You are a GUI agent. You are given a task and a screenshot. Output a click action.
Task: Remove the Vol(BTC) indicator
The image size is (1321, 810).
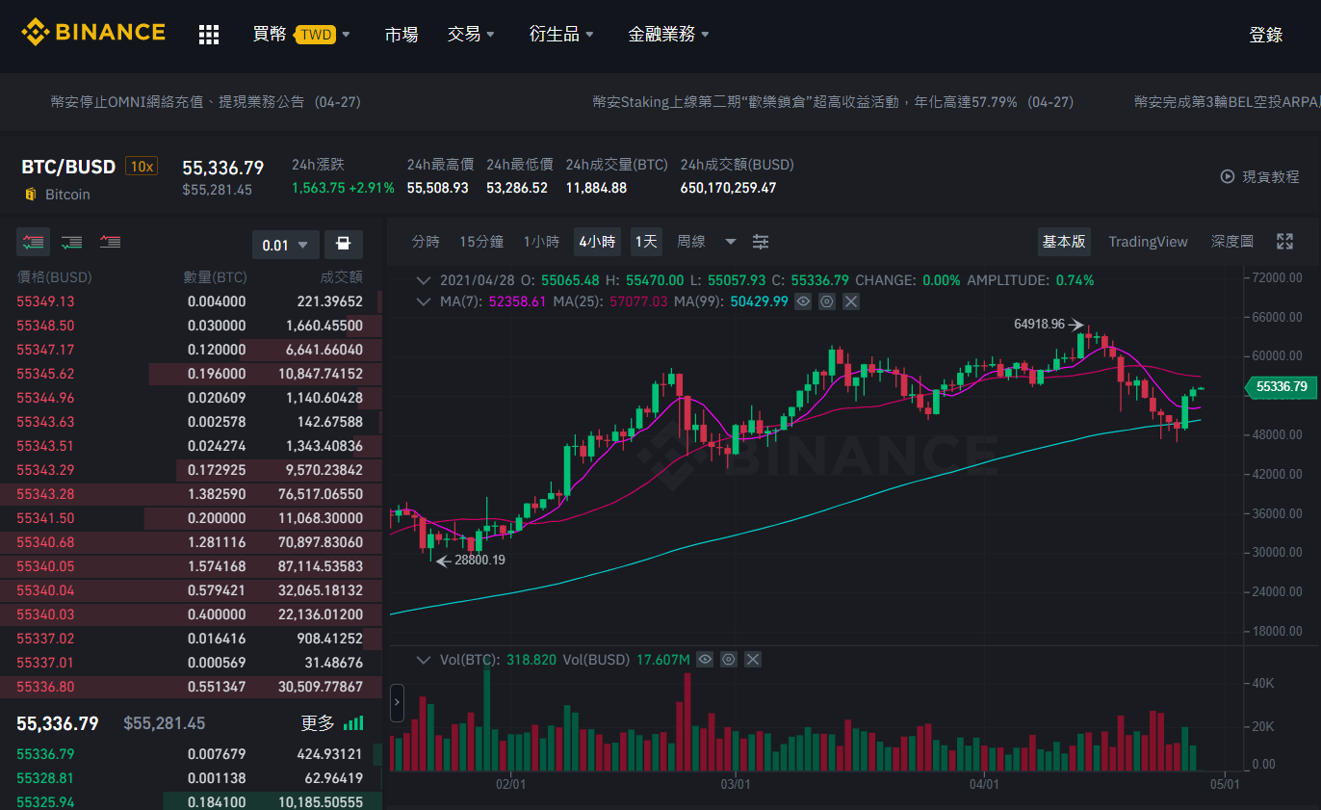click(753, 660)
